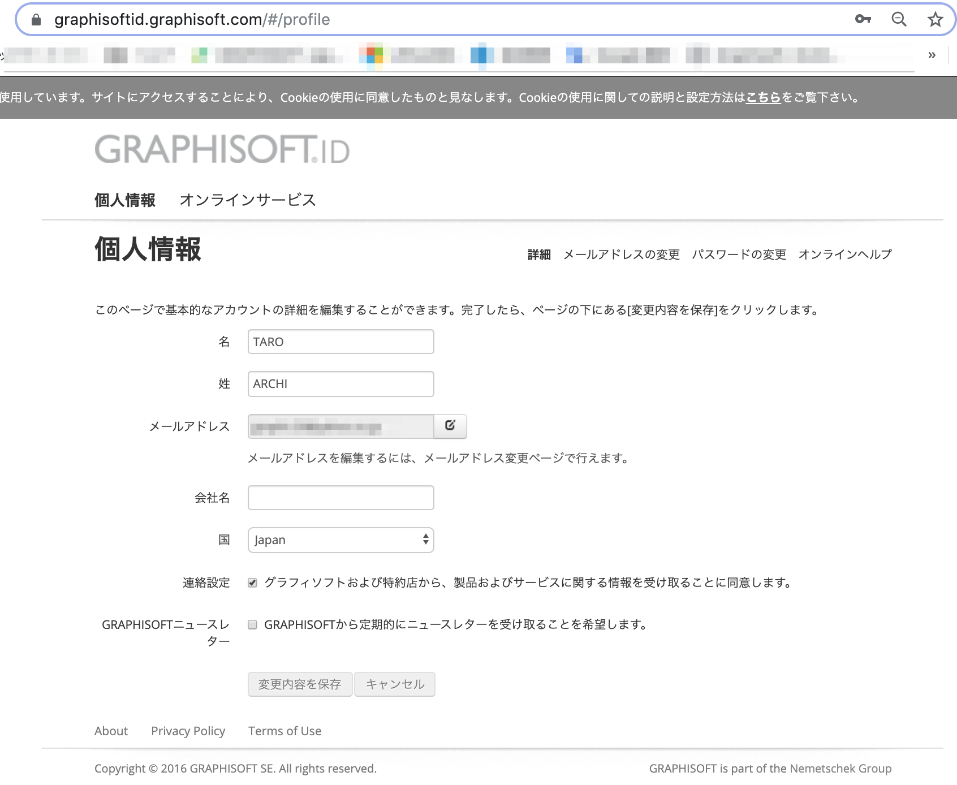Show hidden bookmarks with the double chevron
Image resolution: width=957 pixels, height=785 pixels.
(x=932, y=55)
